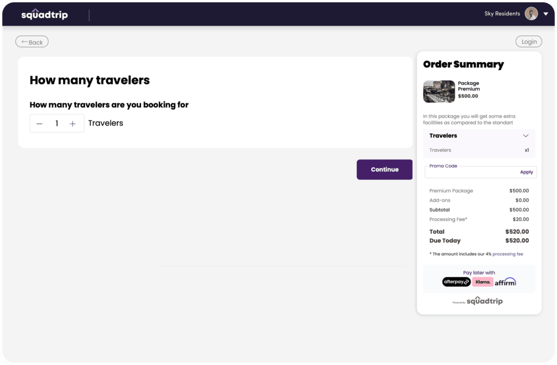The image size is (557, 365).
Task: Collapse the Travelers section chevron
Action: (x=526, y=135)
